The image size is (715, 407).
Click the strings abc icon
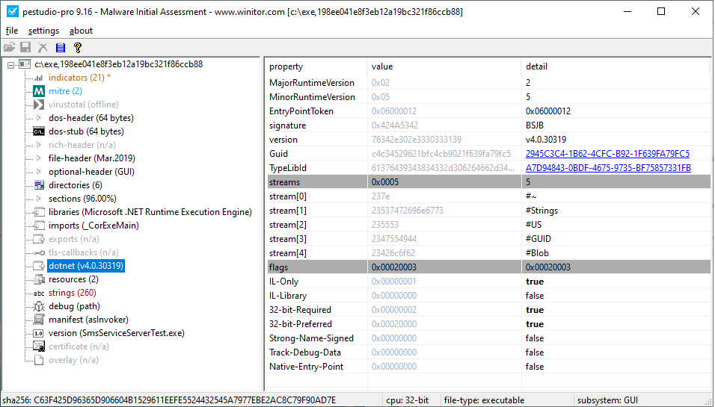39,293
